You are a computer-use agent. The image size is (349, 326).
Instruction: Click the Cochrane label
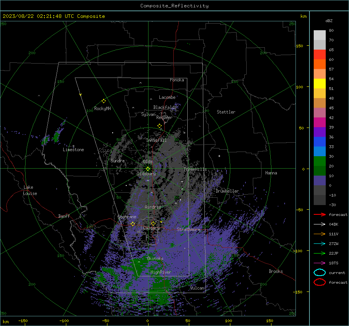(127, 217)
